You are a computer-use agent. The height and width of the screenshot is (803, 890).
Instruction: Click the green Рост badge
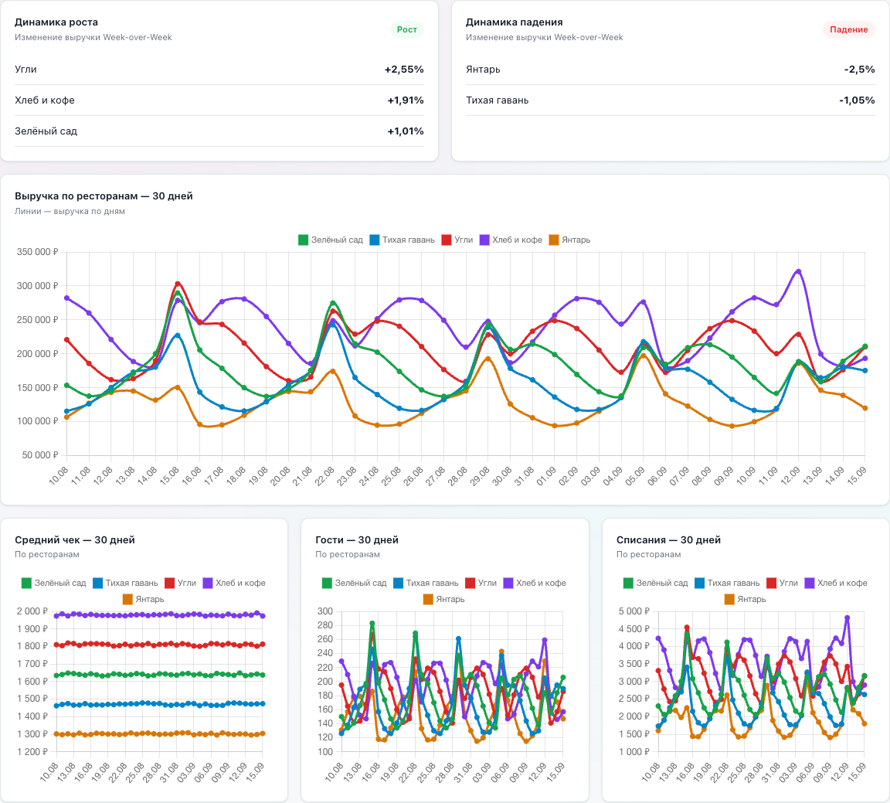pos(407,29)
